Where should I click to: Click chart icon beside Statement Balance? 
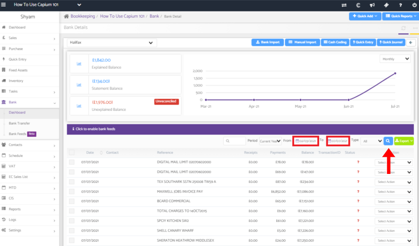point(79,85)
